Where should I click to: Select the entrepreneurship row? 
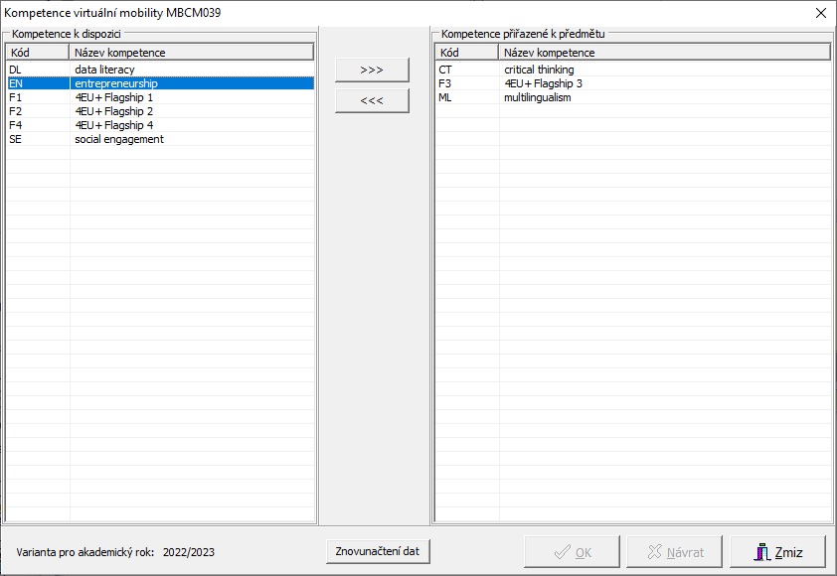point(115,83)
